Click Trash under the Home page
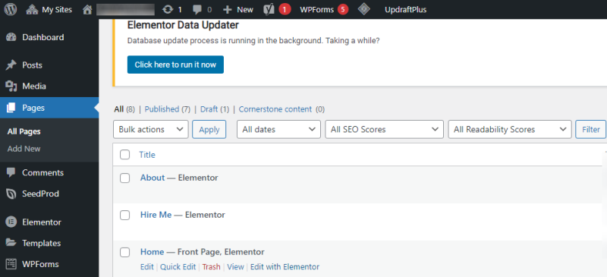This screenshot has width=607, height=277. (x=212, y=267)
